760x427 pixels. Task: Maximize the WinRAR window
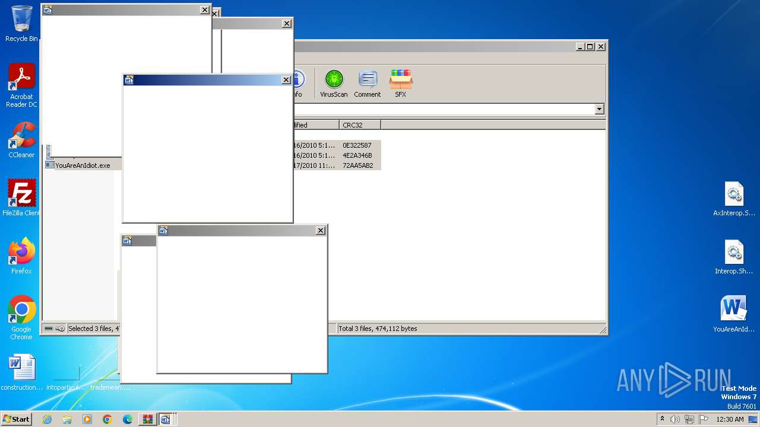click(x=590, y=46)
